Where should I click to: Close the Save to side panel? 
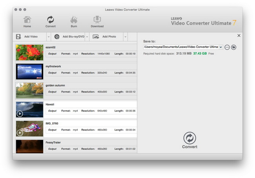click(239, 36)
